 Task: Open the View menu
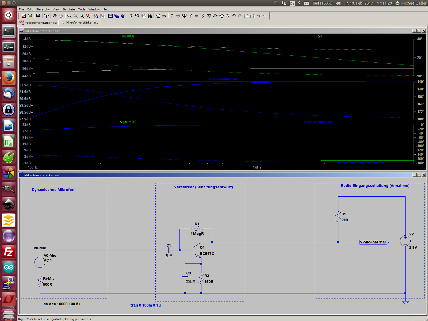point(56,9)
